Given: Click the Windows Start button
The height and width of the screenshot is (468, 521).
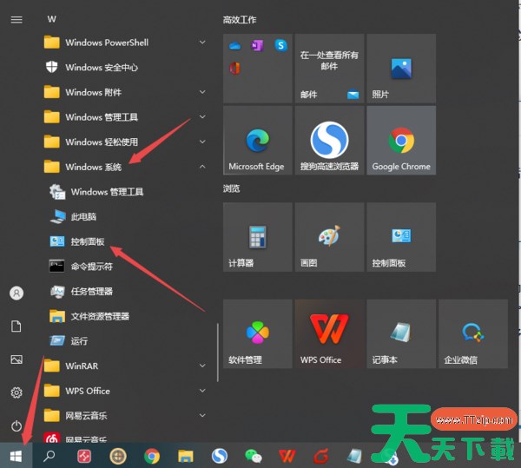Looking at the screenshot, I should pyautogui.click(x=15, y=455).
